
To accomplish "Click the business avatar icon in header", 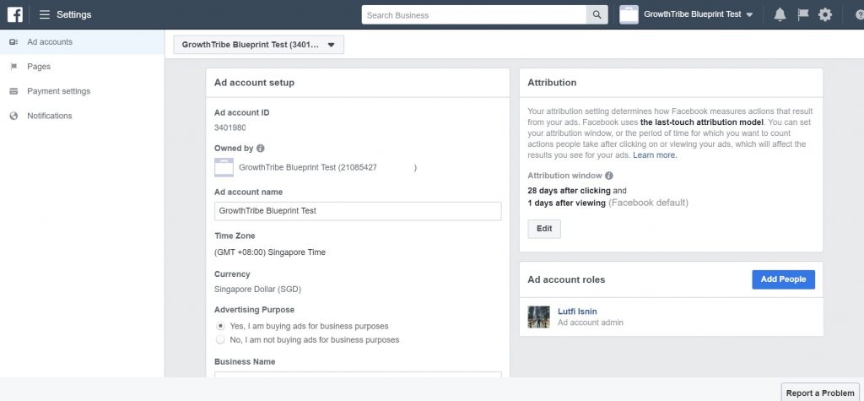I will coord(629,15).
